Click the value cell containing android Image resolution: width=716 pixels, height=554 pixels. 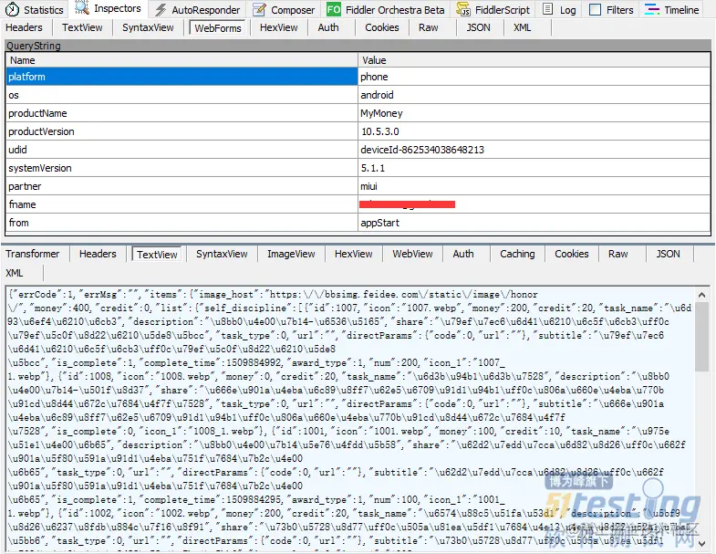[x=534, y=95]
